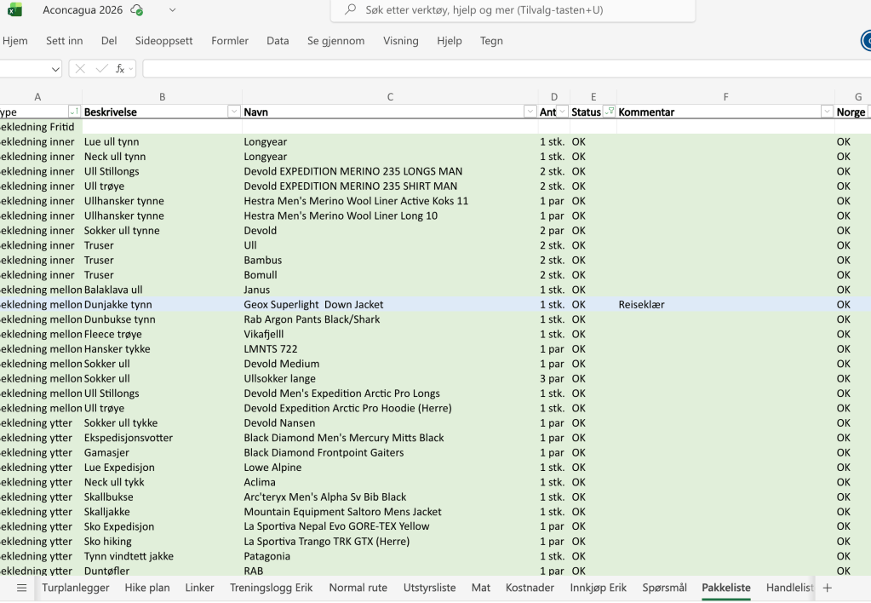The width and height of the screenshot is (871, 603).
Task: Expand the Kommentar column filter dropdown
Action: coord(826,112)
